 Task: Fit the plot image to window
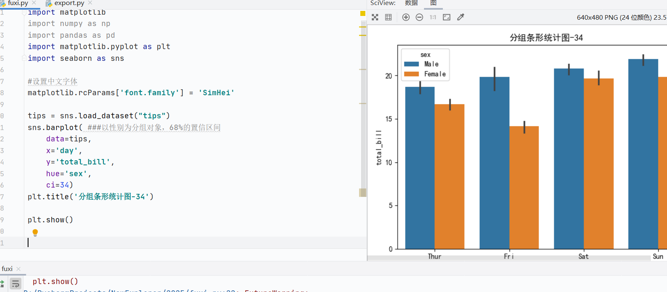447,17
